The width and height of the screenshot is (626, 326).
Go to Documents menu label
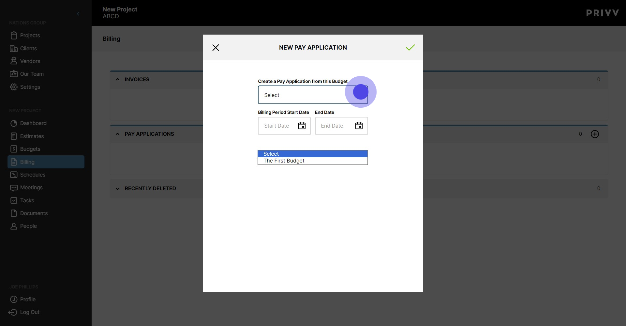(34, 213)
